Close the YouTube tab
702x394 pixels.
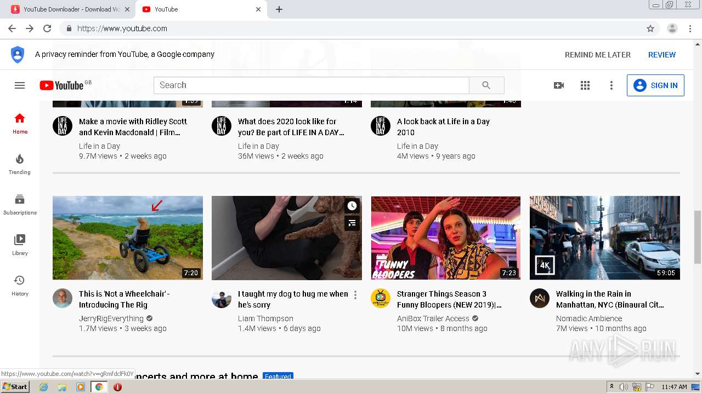click(258, 9)
